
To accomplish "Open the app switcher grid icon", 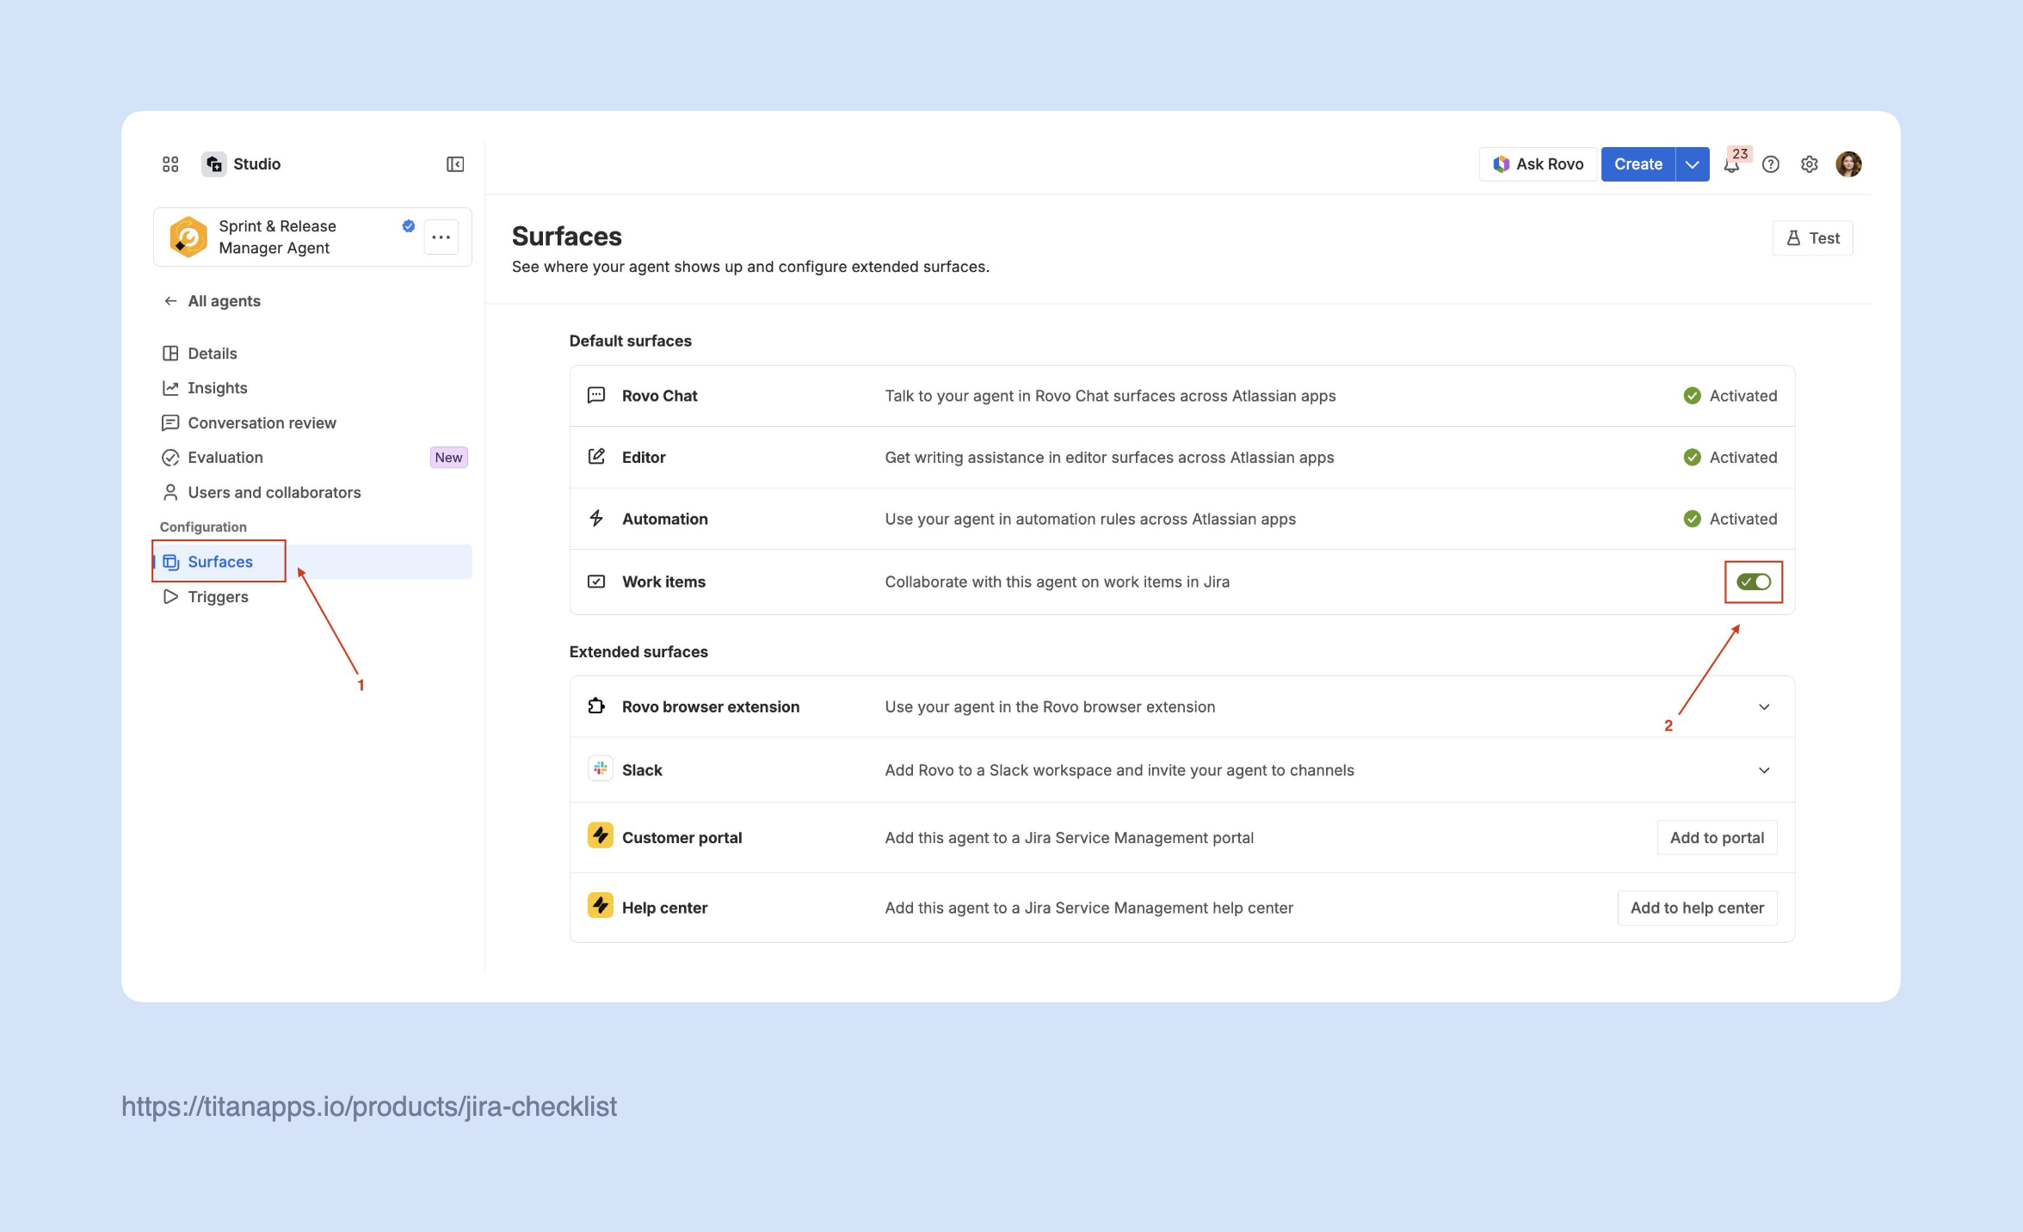I will [170, 164].
